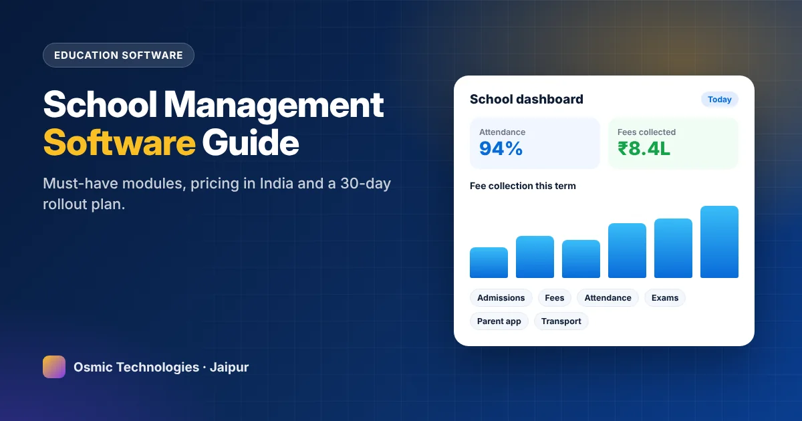Click the Today pill on dashboard
This screenshot has width=802, height=421.
(x=720, y=100)
